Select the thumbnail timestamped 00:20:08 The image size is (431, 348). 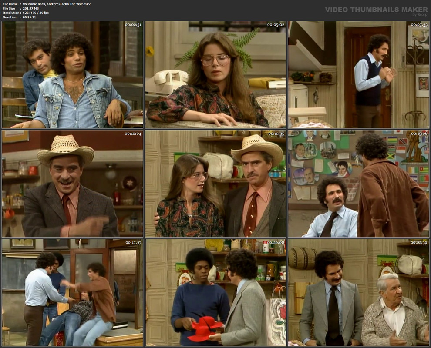click(215, 292)
